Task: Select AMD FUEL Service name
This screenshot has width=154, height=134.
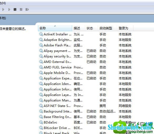Action: click(x=58, y=67)
